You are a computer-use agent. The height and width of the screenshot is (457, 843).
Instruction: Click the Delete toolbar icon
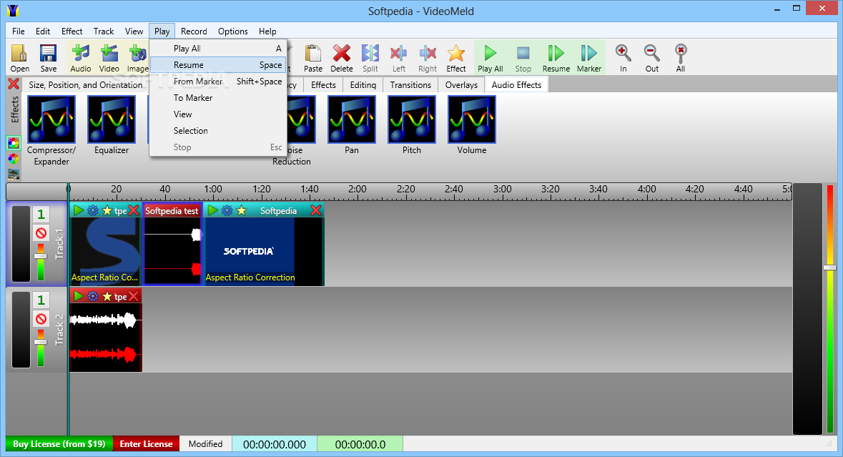click(341, 58)
